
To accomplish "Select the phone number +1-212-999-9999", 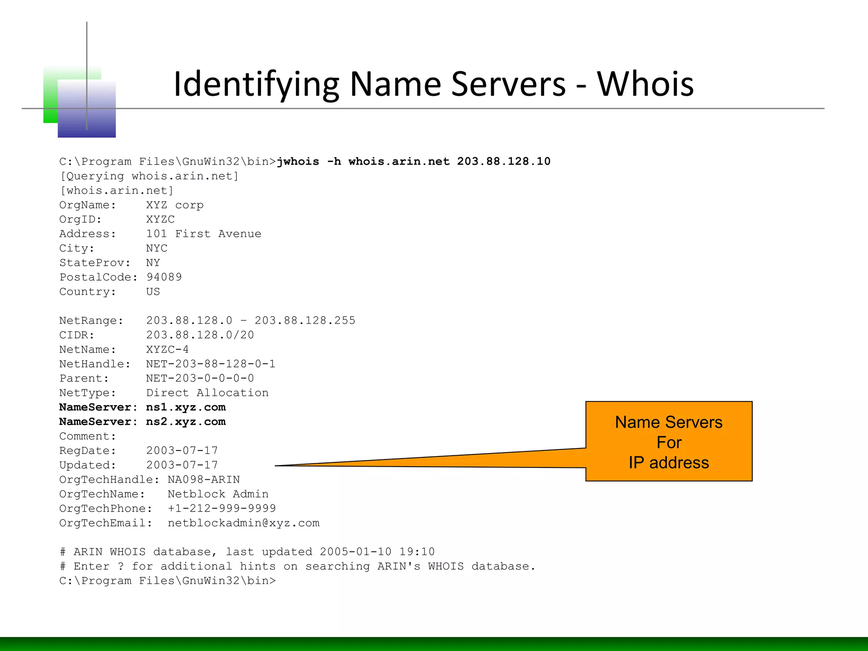I will tap(222, 509).
